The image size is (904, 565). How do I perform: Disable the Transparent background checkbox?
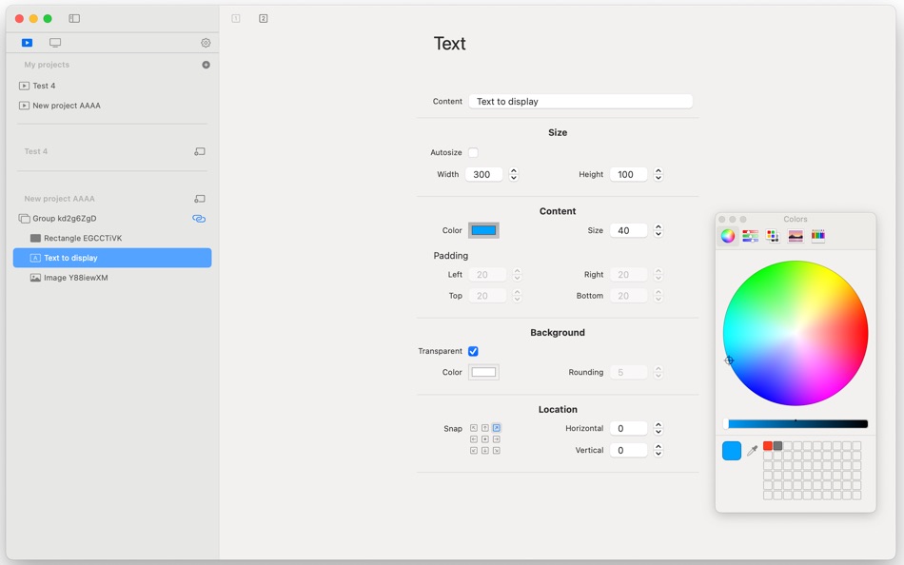point(473,351)
